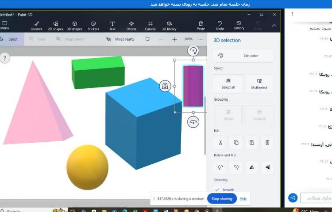
Task: Open the Effects panel
Action: (131, 26)
